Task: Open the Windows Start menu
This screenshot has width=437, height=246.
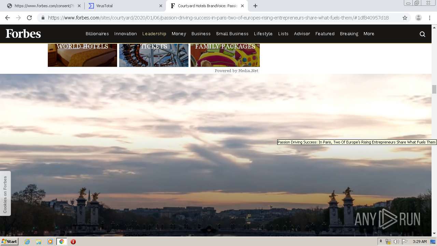Action: pyautogui.click(x=10, y=242)
